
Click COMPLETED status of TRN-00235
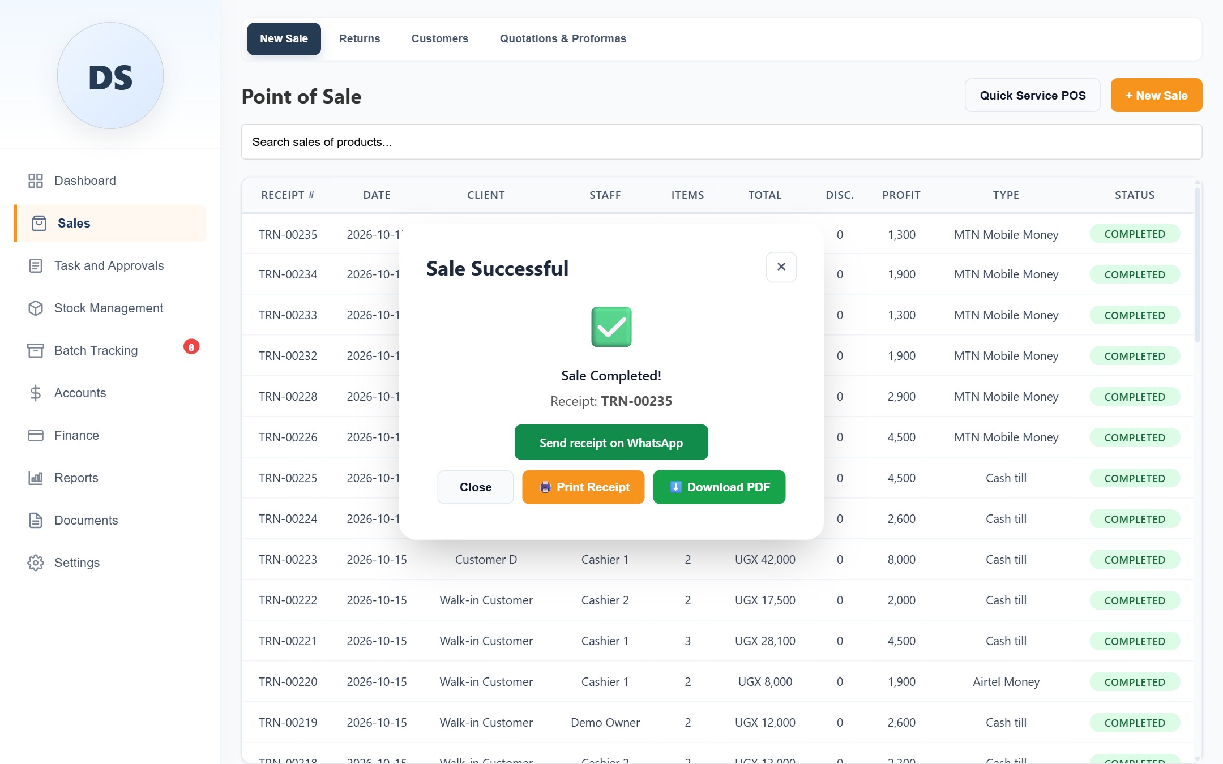point(1135,234)
